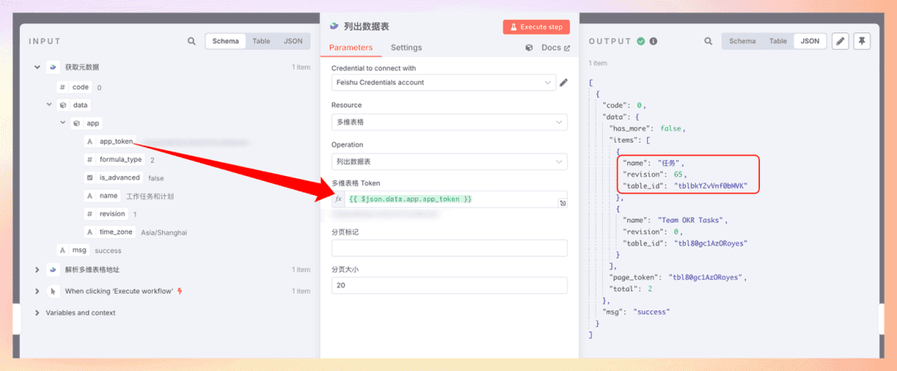Image resolution: width=897 pixels, height=371 pixels.
Task: Open expression editor icon in Token field
Action: point(562,203)
